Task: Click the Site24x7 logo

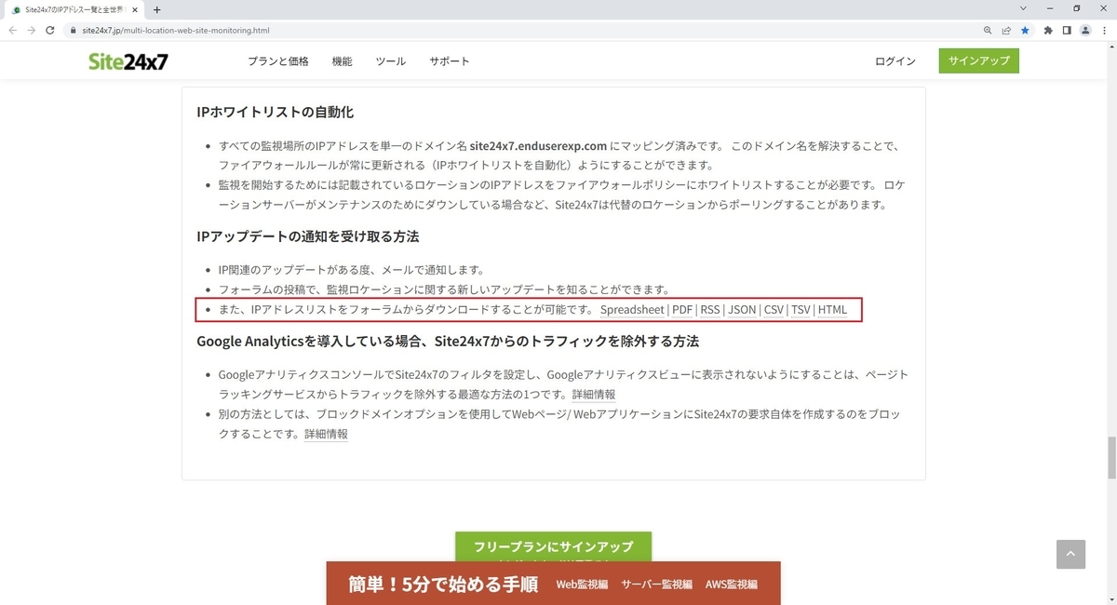Action: pos(128,61)
